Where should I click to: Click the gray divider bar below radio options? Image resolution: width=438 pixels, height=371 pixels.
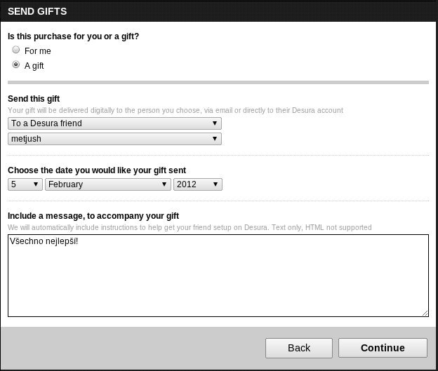click(x=218, y=82)
